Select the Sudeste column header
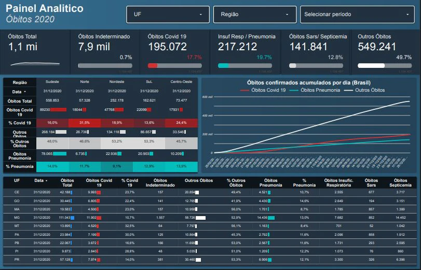This screenshot has height=270, width=421. click(52, 82)
